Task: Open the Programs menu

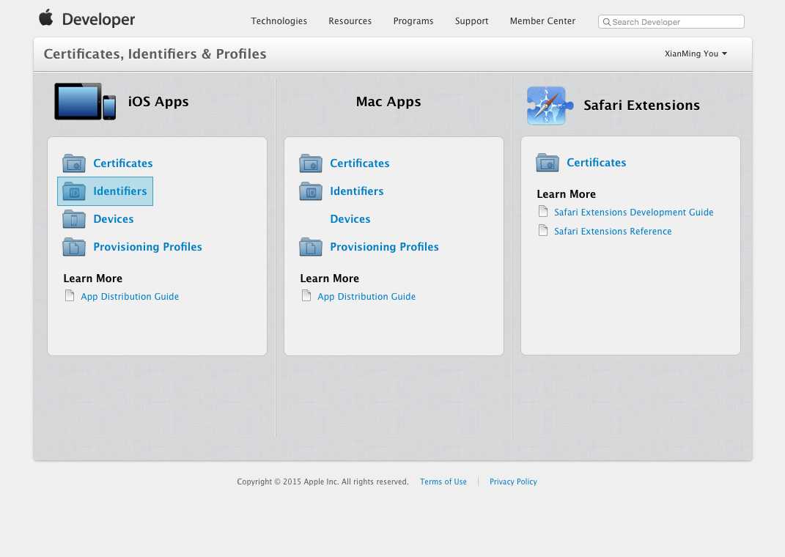Action: [x=413, y=21]
